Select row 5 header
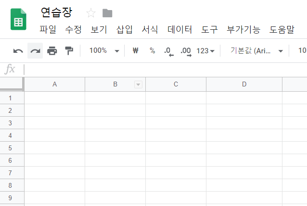This screenshot has height=206, width=307. pyautogui.click(x=12, y=148)
